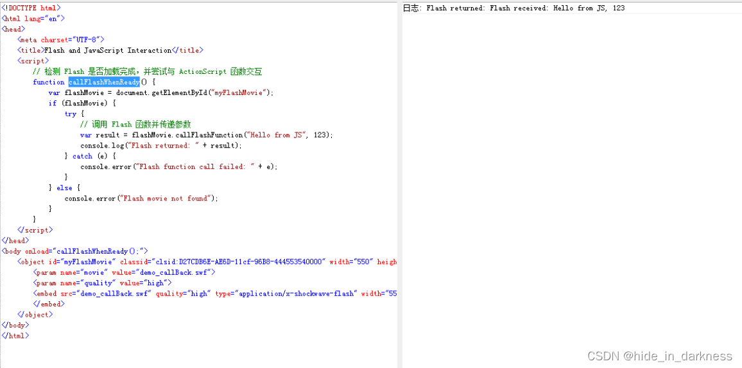The width and height of the screenshot is (742, 368).
Task: Click the closing </body> tag
Action: click(15, 325)
